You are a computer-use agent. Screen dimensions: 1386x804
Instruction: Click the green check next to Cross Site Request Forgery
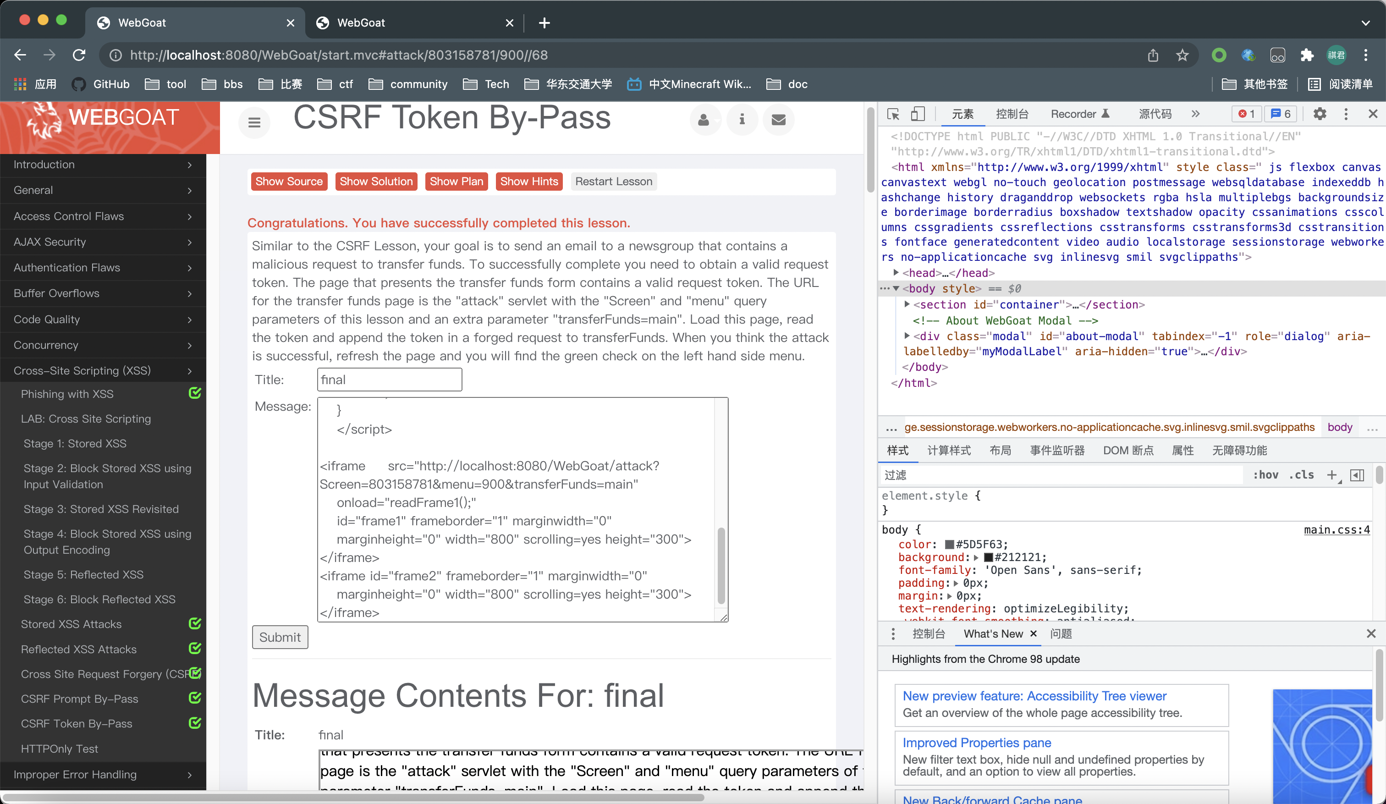tap(195, 672)
